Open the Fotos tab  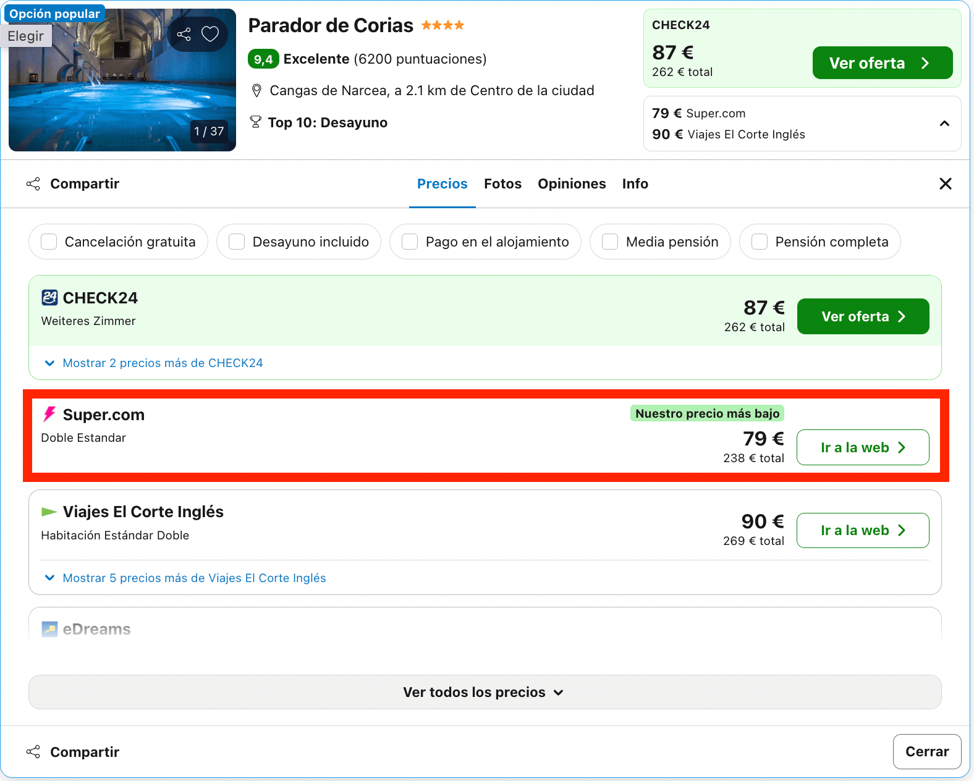[502, 184]
